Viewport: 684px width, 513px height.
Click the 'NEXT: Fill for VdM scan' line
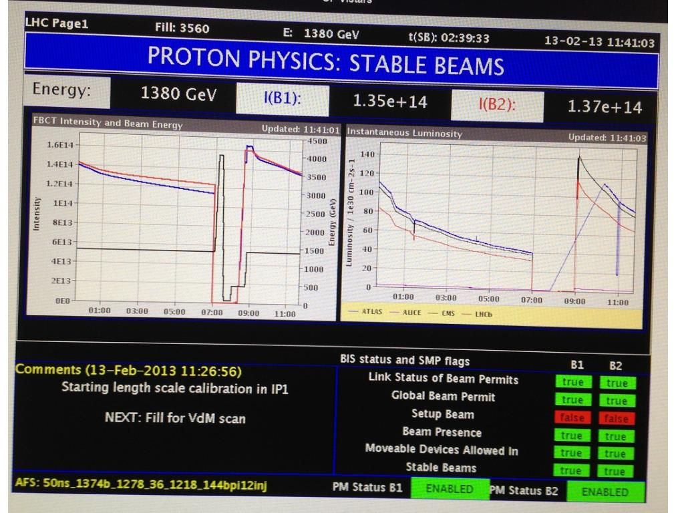click(175, 418)
